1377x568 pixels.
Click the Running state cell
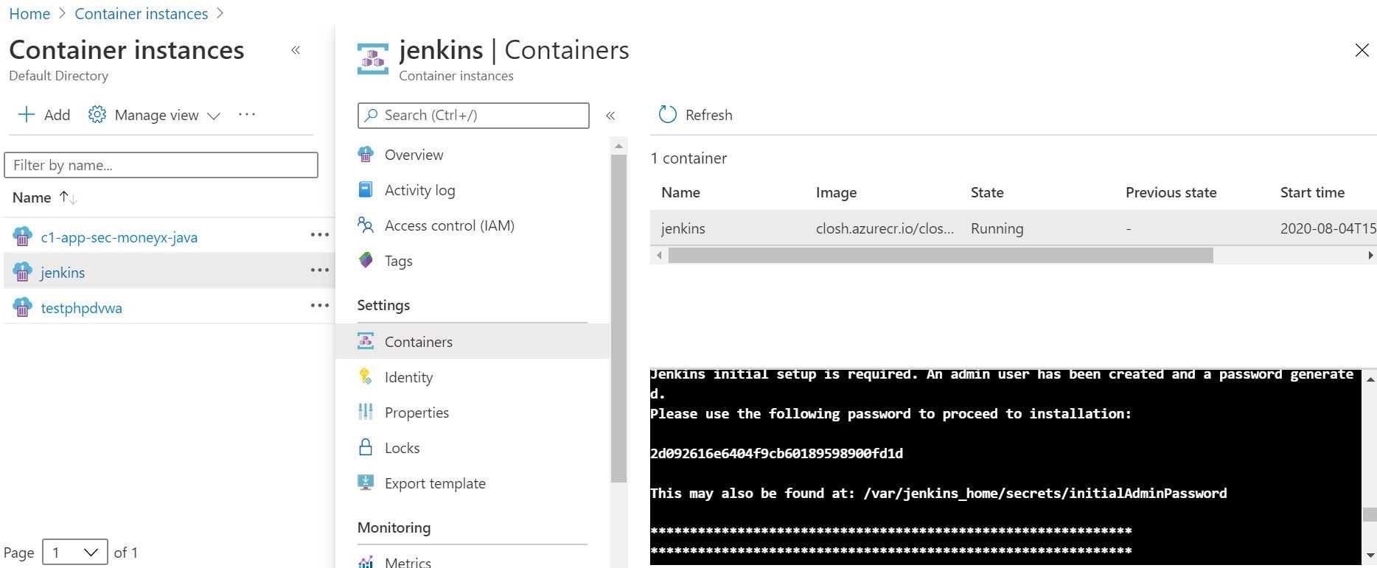pos(997,228)
